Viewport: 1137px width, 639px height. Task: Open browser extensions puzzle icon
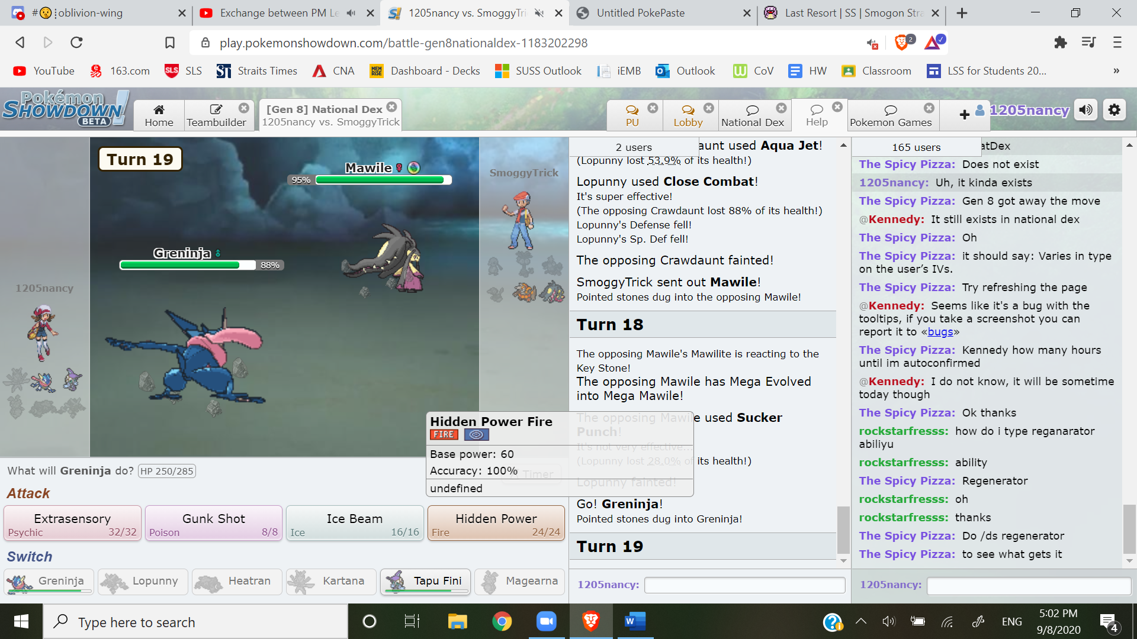point(1060,43)
